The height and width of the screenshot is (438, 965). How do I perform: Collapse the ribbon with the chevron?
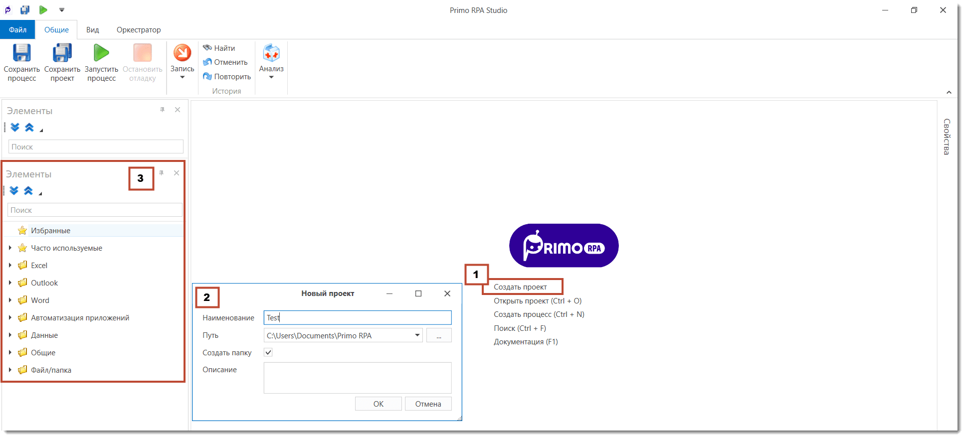(x=949, y=92)
